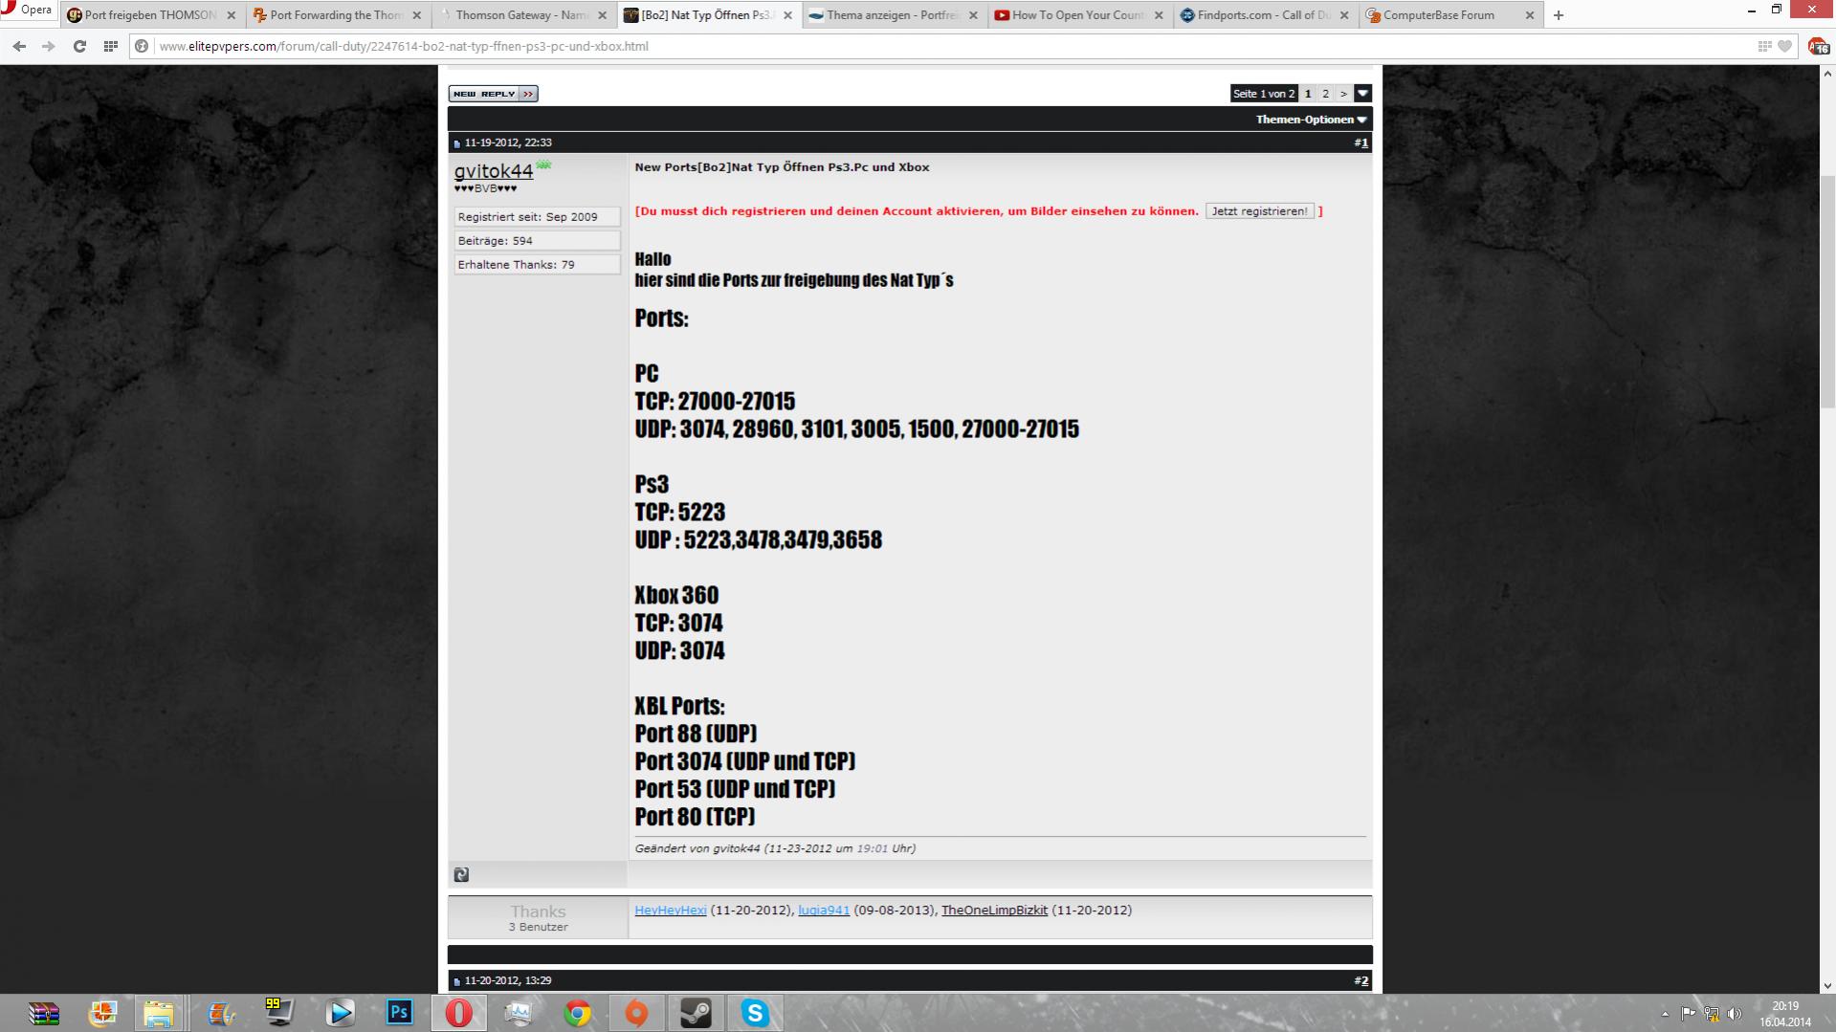Click the NEW REPLY button
Screen dimensions: 1836x1032
click(x=493, y=94)
